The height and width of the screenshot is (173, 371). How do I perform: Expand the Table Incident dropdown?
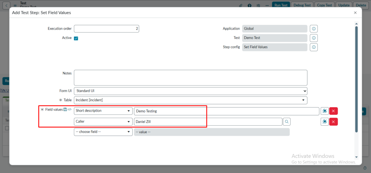point(191,100)
